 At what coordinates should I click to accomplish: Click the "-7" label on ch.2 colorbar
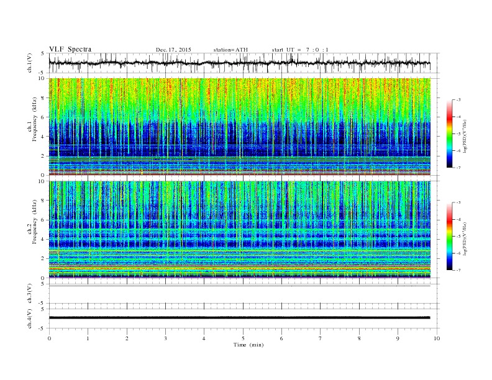click(458, 270)
